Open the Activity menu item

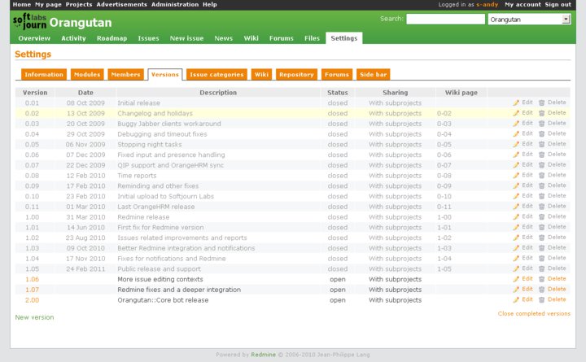[73, 38]
